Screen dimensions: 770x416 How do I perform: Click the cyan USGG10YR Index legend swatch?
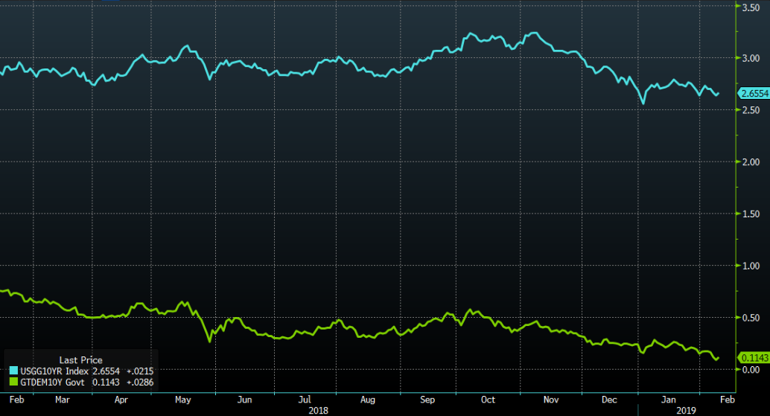click(x=13, y=371)
